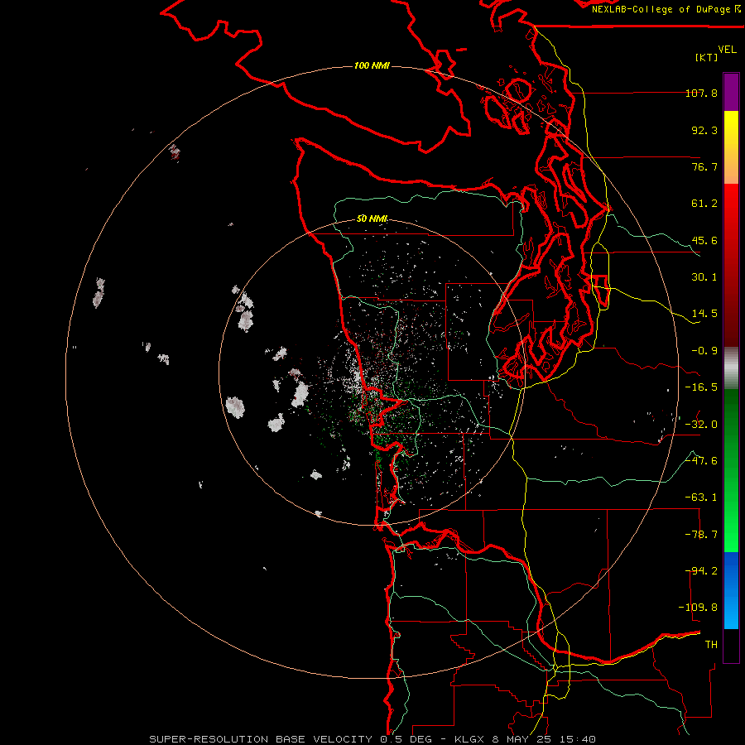This screenshot has width=745, height=745.
Task: Select the [KT] units label
Action: tap(707, 57)
